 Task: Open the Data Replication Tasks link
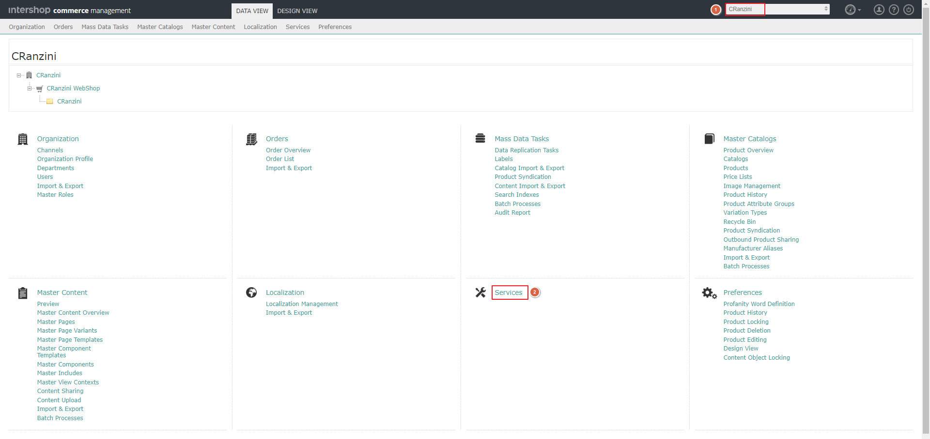[527, 150]
